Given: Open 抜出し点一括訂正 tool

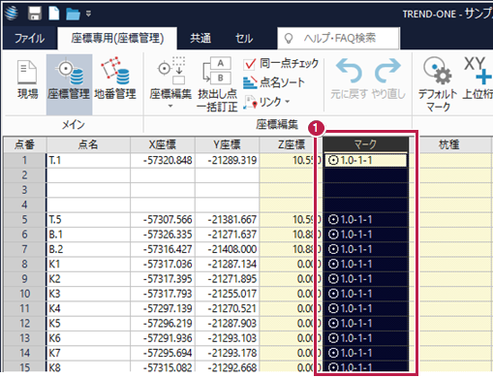Looking at the screenshot, I should click(217, 84).
